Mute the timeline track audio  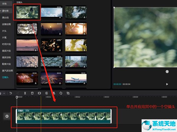(7, 116)
